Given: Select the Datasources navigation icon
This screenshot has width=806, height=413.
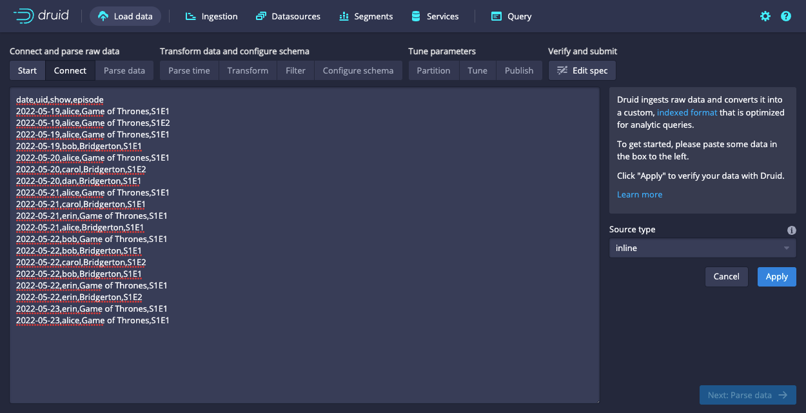Looking at the screenshot, I should [x=261, y=15].
